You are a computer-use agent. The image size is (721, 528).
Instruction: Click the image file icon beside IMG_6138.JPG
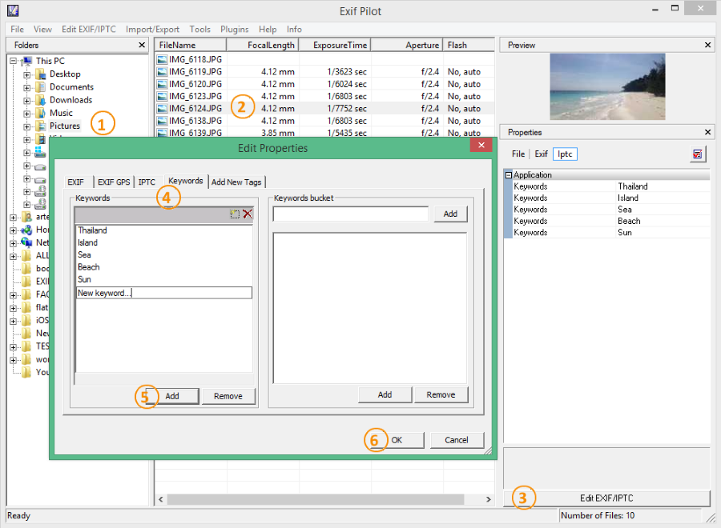pyautogui.click(x=162, y=122)
